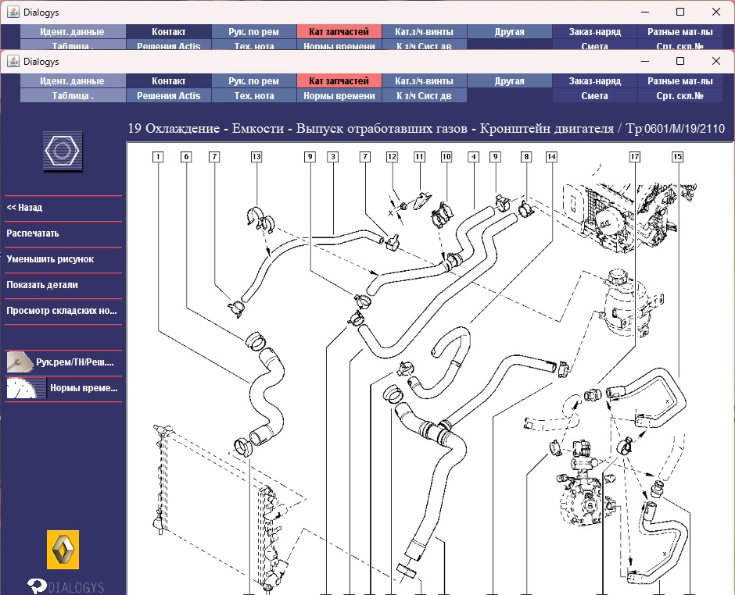Select the Заказ-наряд tab
This screenshot has height=595, width=735.
[594, 81]
